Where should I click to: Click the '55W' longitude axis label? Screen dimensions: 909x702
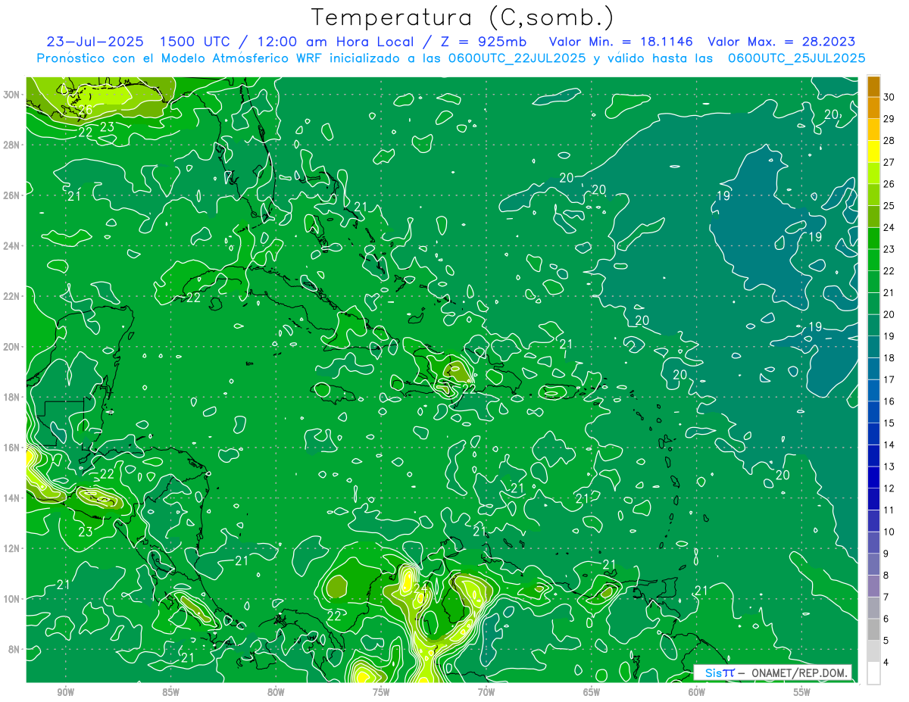[802, 692]
